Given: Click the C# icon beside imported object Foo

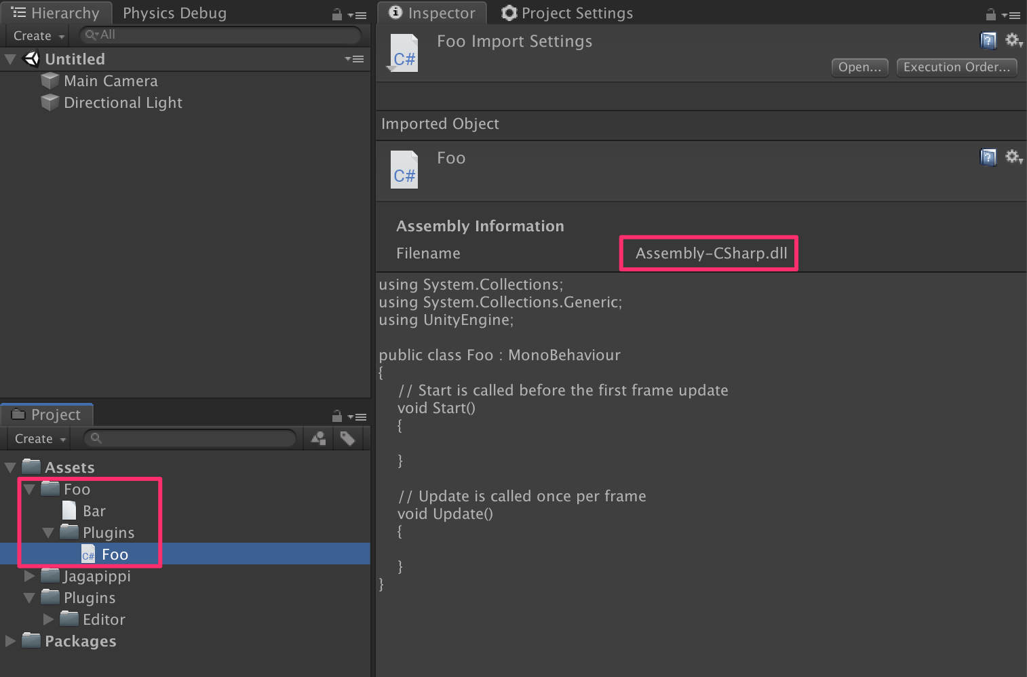Looking at the screenshot, I should pyautogui.click(x=404, y=169).
